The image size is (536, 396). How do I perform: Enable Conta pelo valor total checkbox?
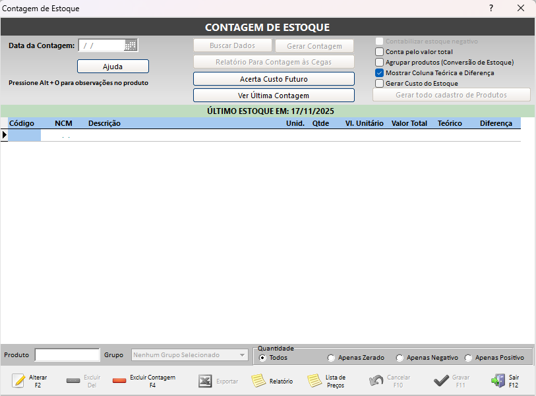click(x=379, y=51)
